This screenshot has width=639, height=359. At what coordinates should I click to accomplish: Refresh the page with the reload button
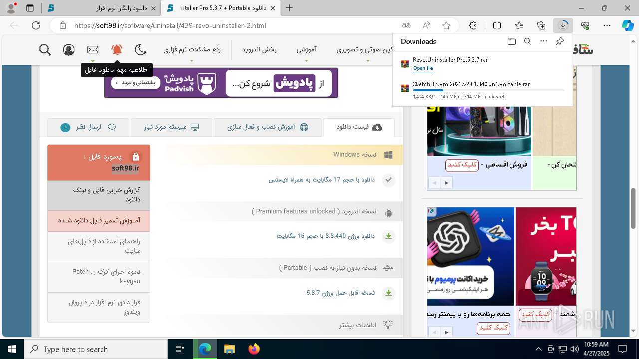tap(36, 25)
